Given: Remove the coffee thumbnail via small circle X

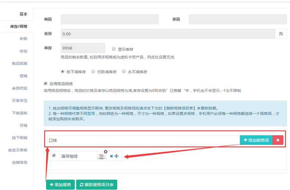Looking at the screenshot, I should [106, 152].
